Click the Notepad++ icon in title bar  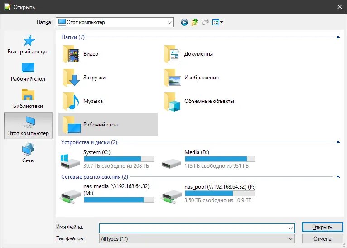(7, 7)
